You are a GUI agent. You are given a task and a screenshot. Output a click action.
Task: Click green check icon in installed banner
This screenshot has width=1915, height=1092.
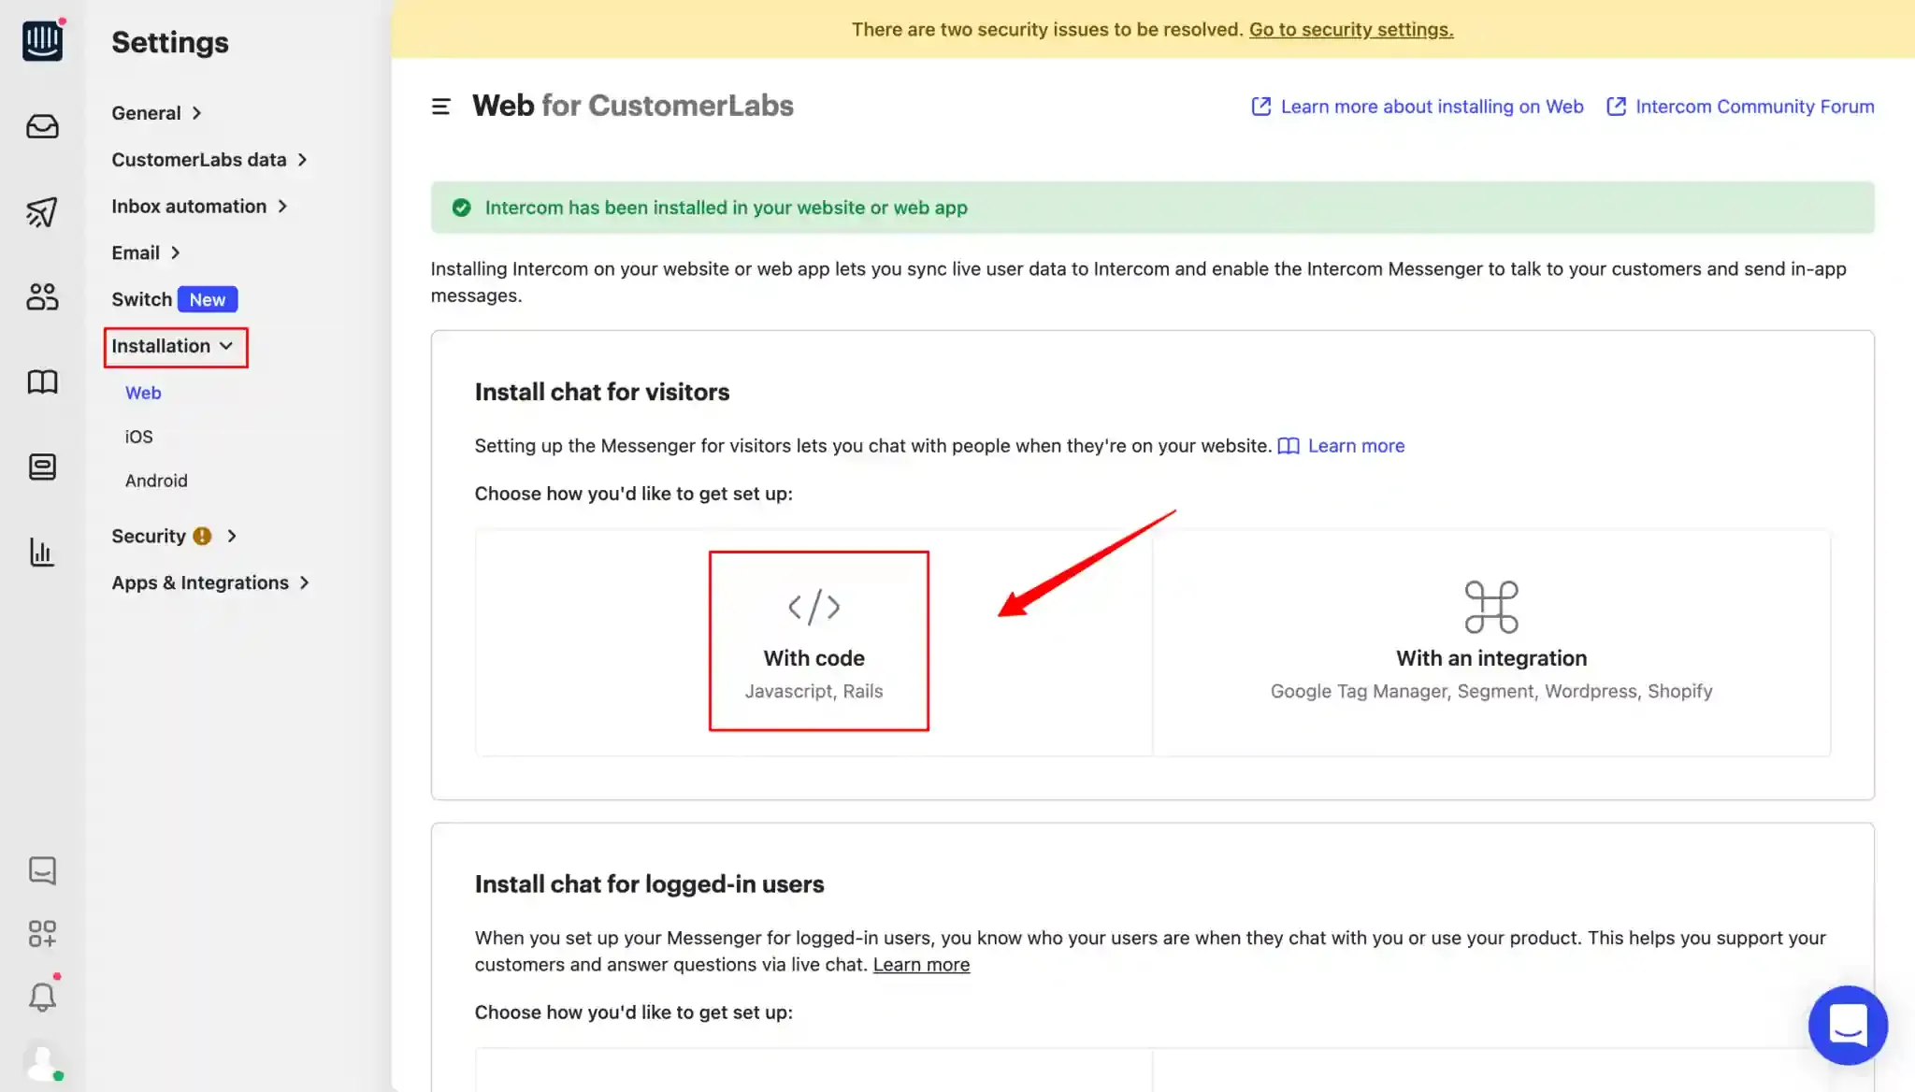click(461, 208)
